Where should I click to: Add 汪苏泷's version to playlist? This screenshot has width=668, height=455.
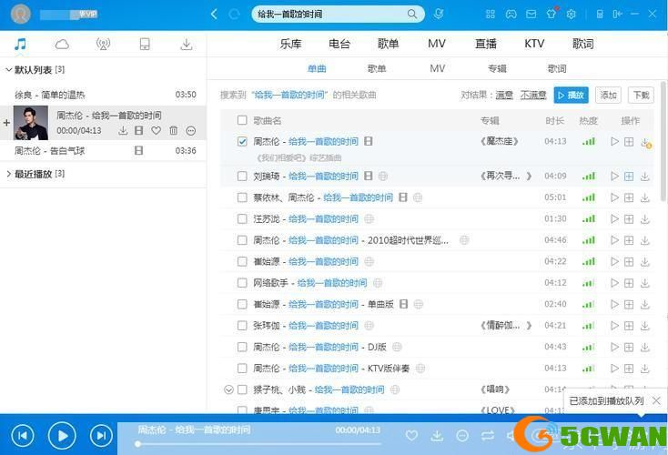click(x=629, y=219)
